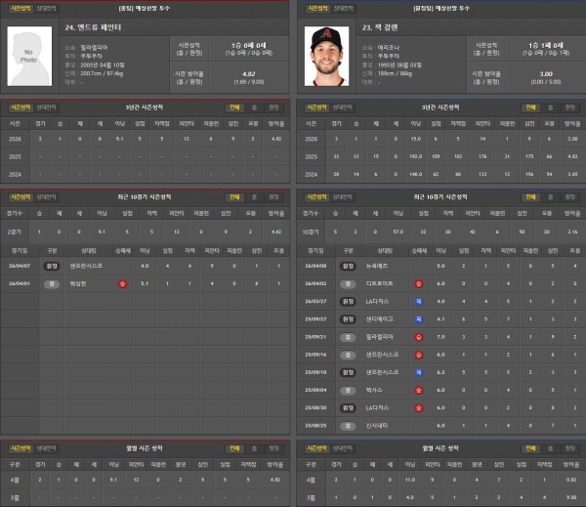This screenshot has width=586, height=507.
Task: Select 원정 filter in Gallen's 3년간 시즌성적
Action: pyautogui.click(x=569, y=107)
